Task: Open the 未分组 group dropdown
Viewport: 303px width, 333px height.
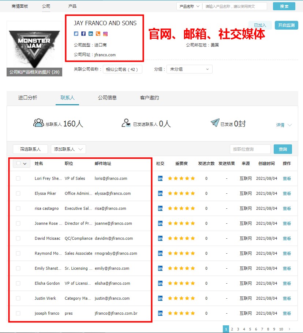Action: click(190, 69)
